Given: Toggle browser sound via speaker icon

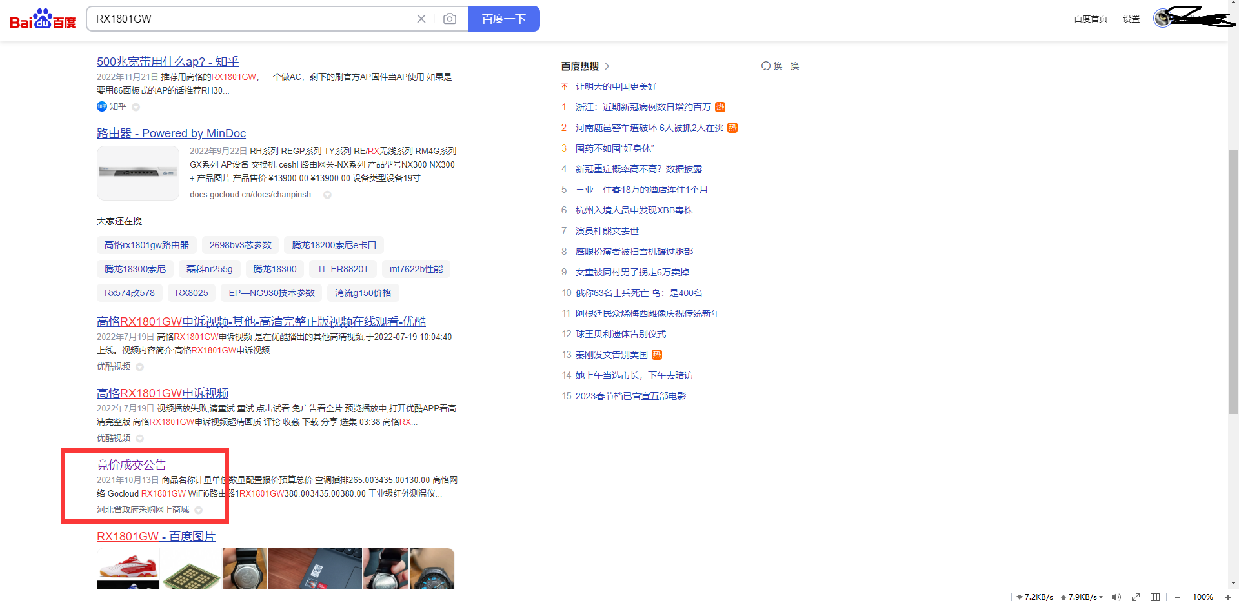Looking at the screenshot, I should [x=1116, y=597].
